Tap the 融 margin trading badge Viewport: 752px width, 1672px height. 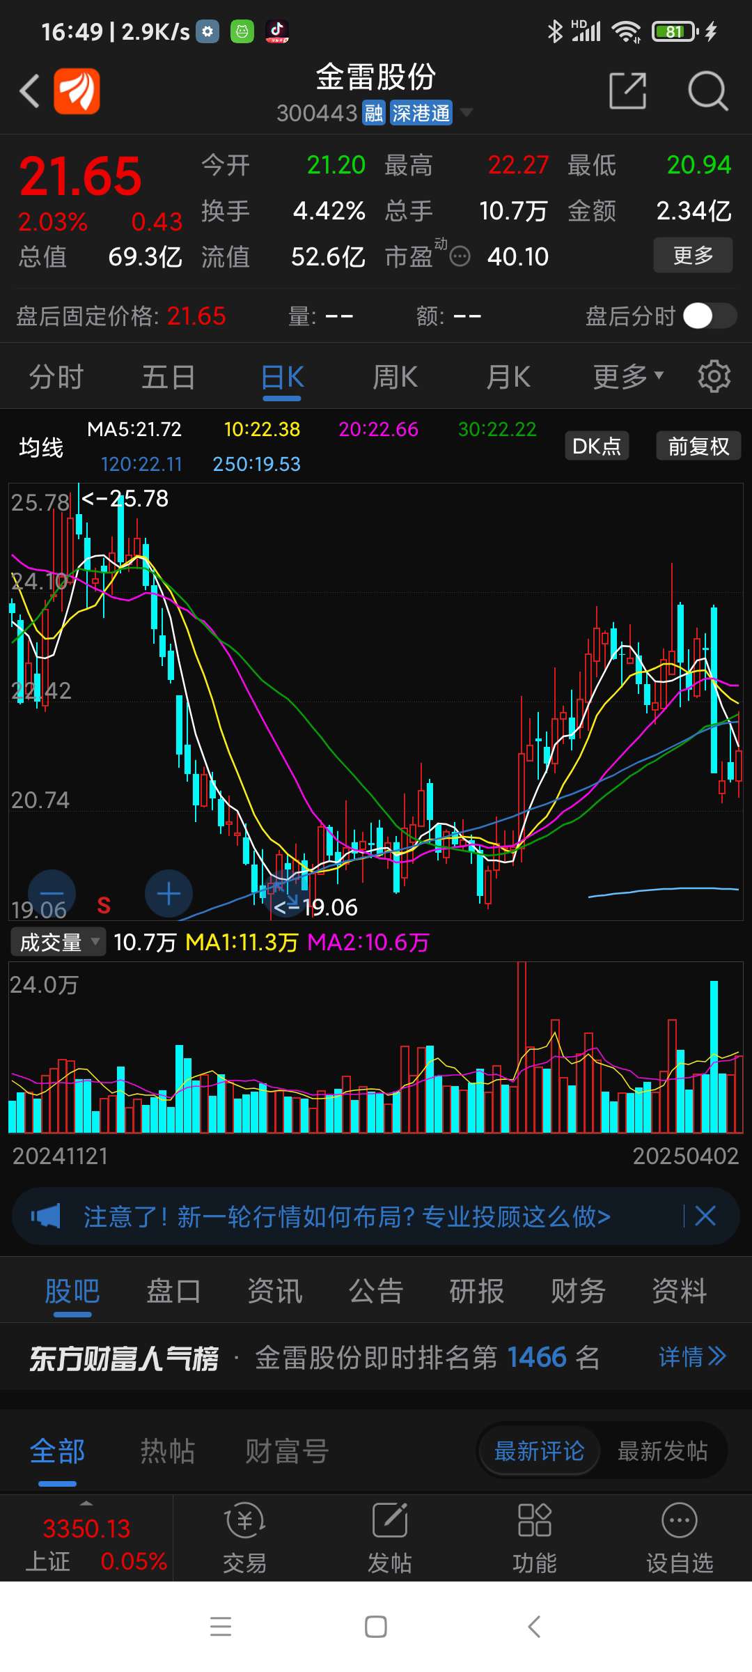pyautogui.click(x=374, y=113)
